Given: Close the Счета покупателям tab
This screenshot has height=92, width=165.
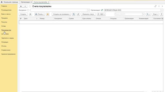Looking at the screenshot, I should 48,2.
